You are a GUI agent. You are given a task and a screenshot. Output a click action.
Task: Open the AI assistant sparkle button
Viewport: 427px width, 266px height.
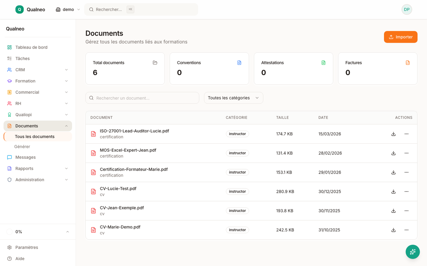tap(413, 252)
